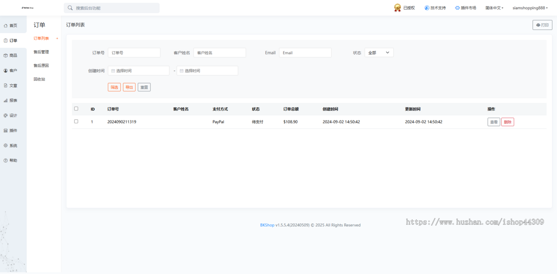Viewport: 557px width, 274px height.
Task: Open the plugin market 插件市场
Action: (x=466, y=8)
